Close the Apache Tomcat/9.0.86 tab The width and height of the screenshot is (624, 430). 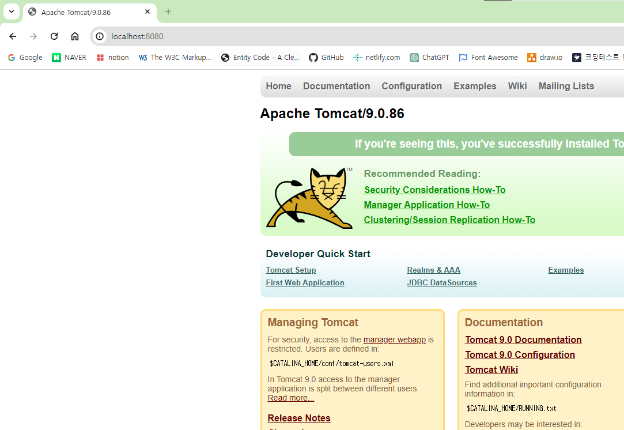148,12
